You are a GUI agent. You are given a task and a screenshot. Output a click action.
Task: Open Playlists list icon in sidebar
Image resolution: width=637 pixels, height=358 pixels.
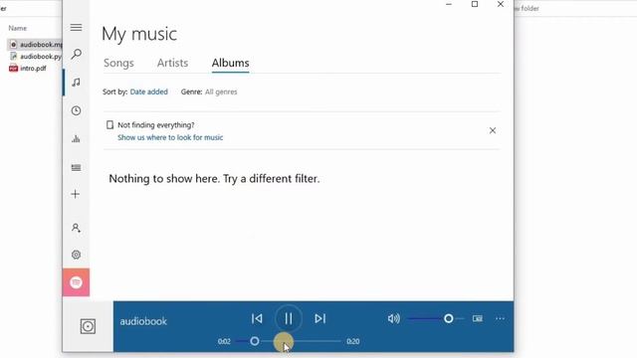click(x=76, y=167)
